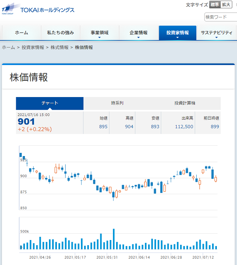The image size is (237, 265).
Task: Click the 株価情報 page heading
Action: 29,77
